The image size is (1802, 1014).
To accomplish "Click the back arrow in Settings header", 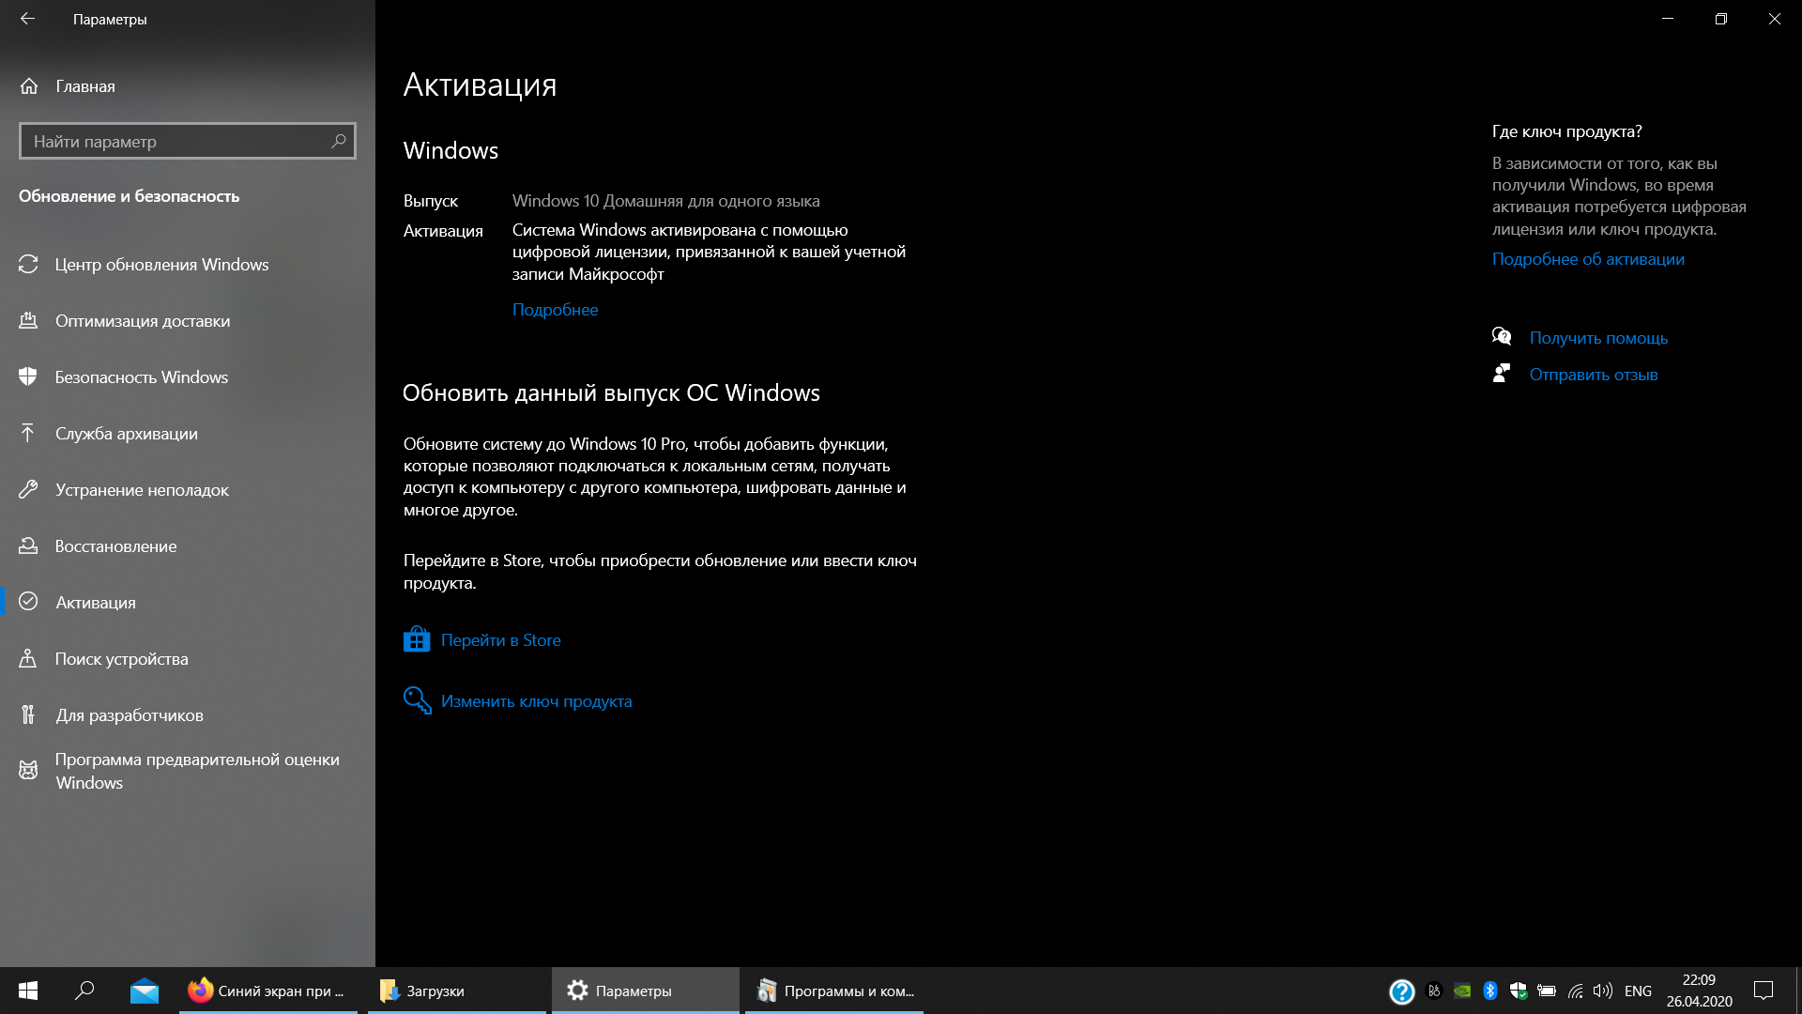I will pos(27,19).
